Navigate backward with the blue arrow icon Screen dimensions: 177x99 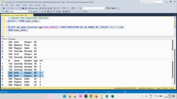(4, 8)
